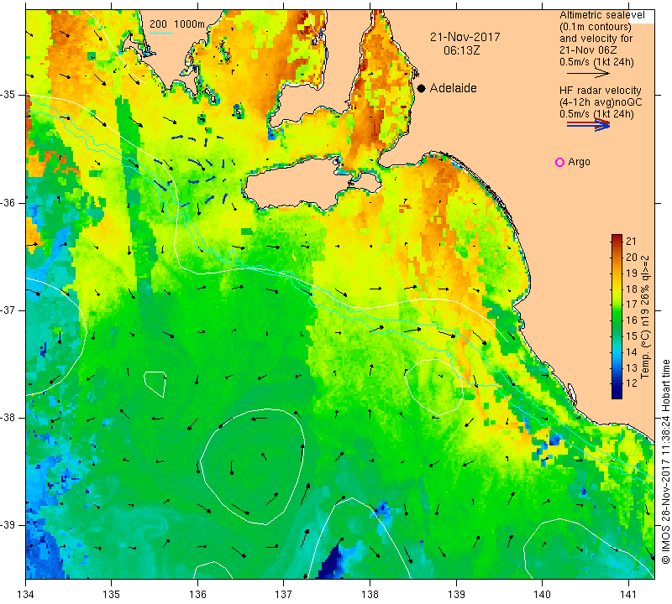Click Kangaroo Island on the map

300,184
